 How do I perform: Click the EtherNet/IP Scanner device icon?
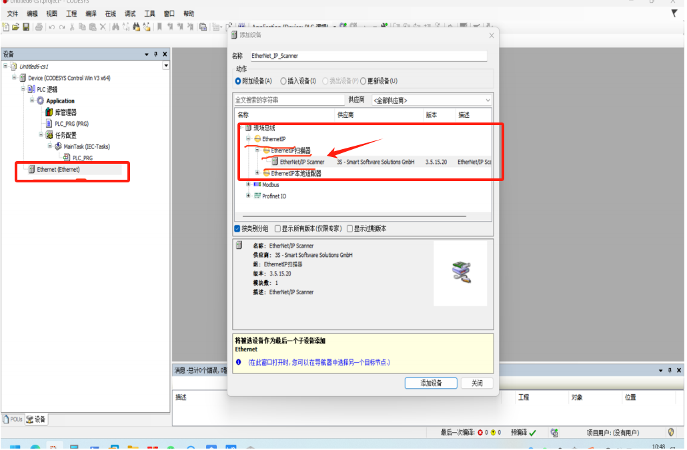coord(274,162)
